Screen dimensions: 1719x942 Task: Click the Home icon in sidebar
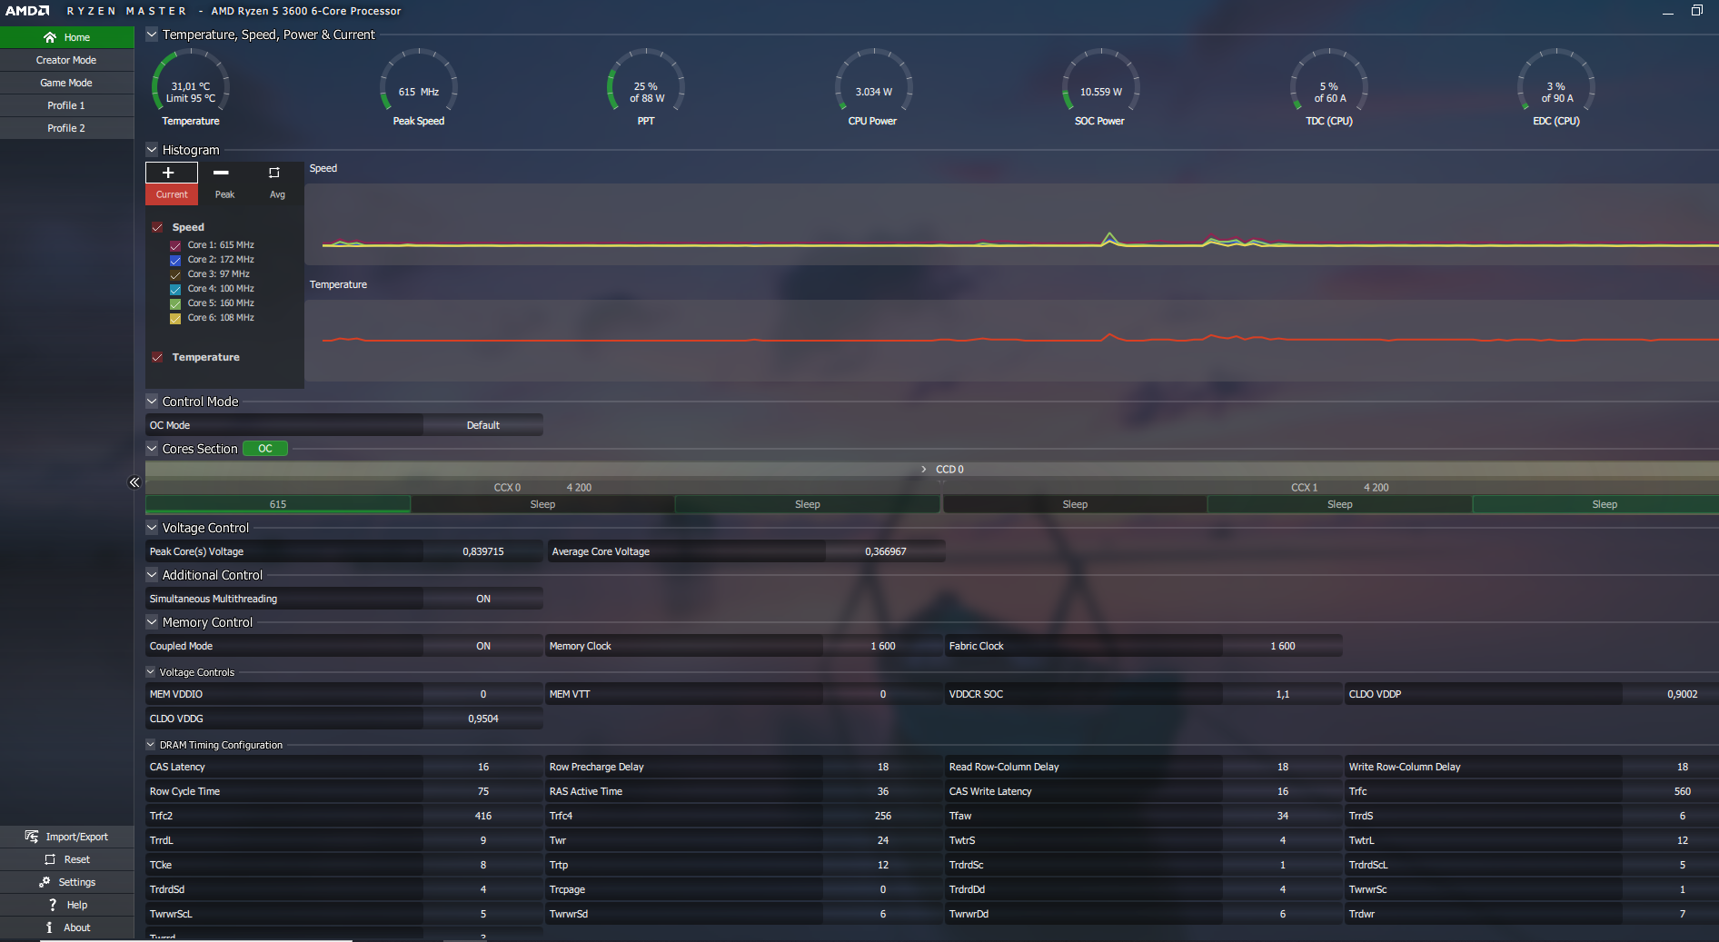[50, 37]
